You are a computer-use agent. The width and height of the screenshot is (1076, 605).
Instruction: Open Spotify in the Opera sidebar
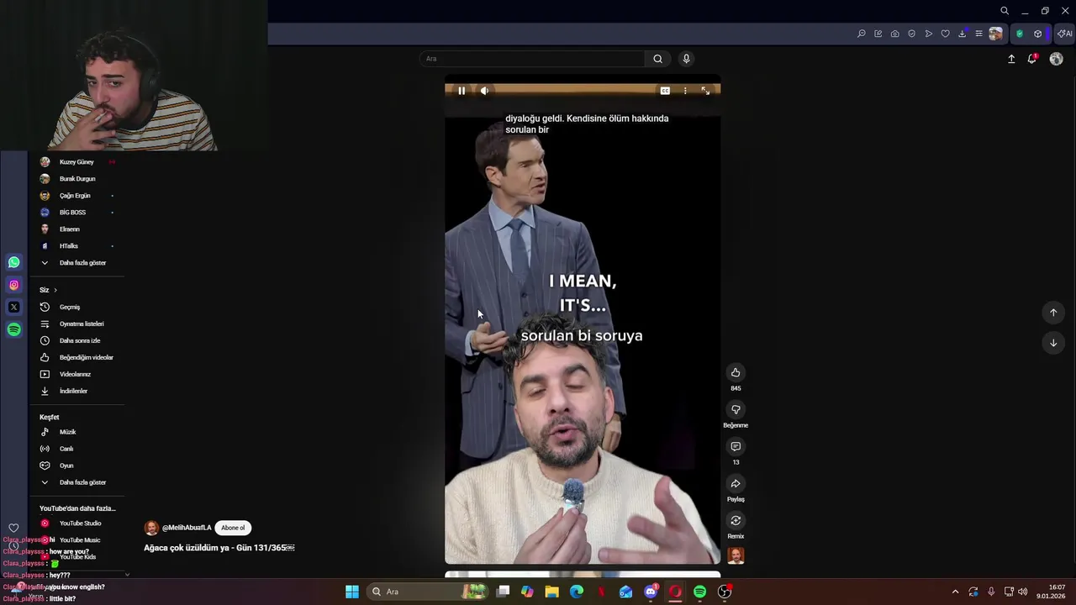(14, 330)
